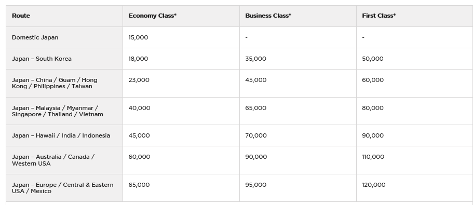Select the 15,000 economy miles value
The image size is (473, 205).
(x=138, y=37)
